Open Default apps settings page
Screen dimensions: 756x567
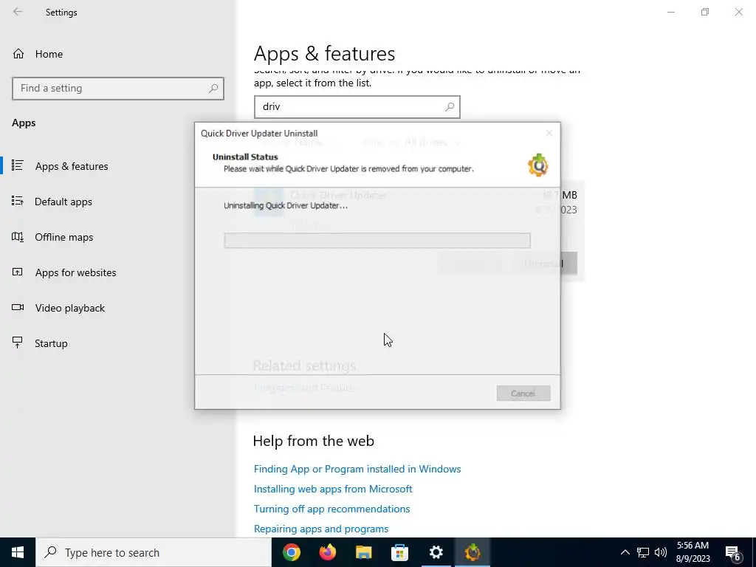63,202
